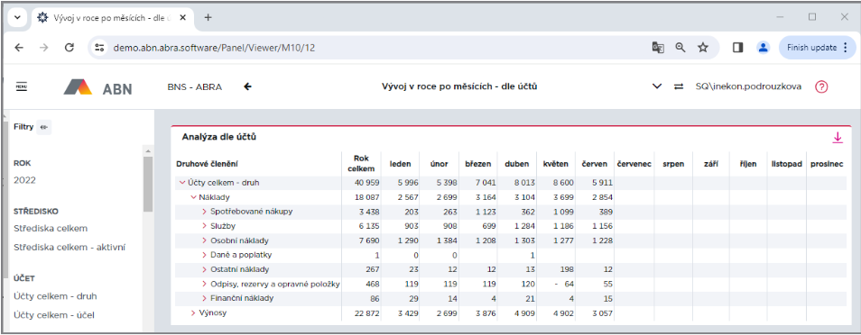Expand the Daně a poplatky row
The image size is (861, 335).
204,255
